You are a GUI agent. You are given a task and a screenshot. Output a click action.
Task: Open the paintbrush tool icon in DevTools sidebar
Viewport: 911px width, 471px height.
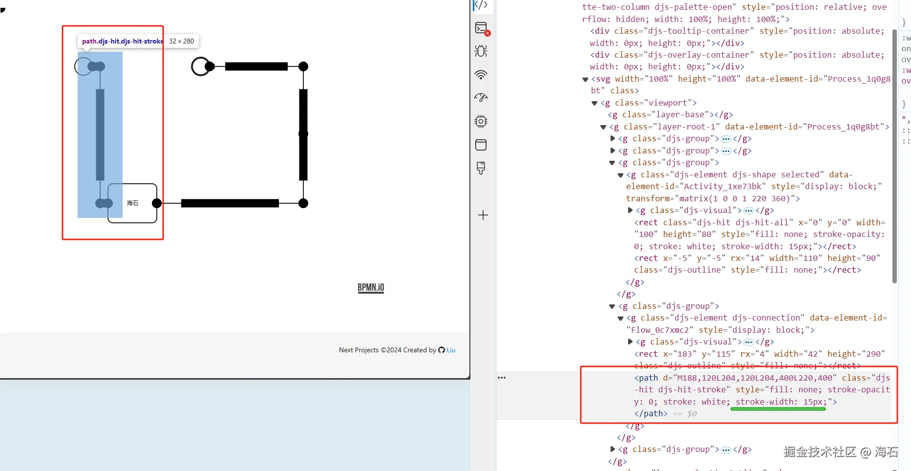click(481, 168)
